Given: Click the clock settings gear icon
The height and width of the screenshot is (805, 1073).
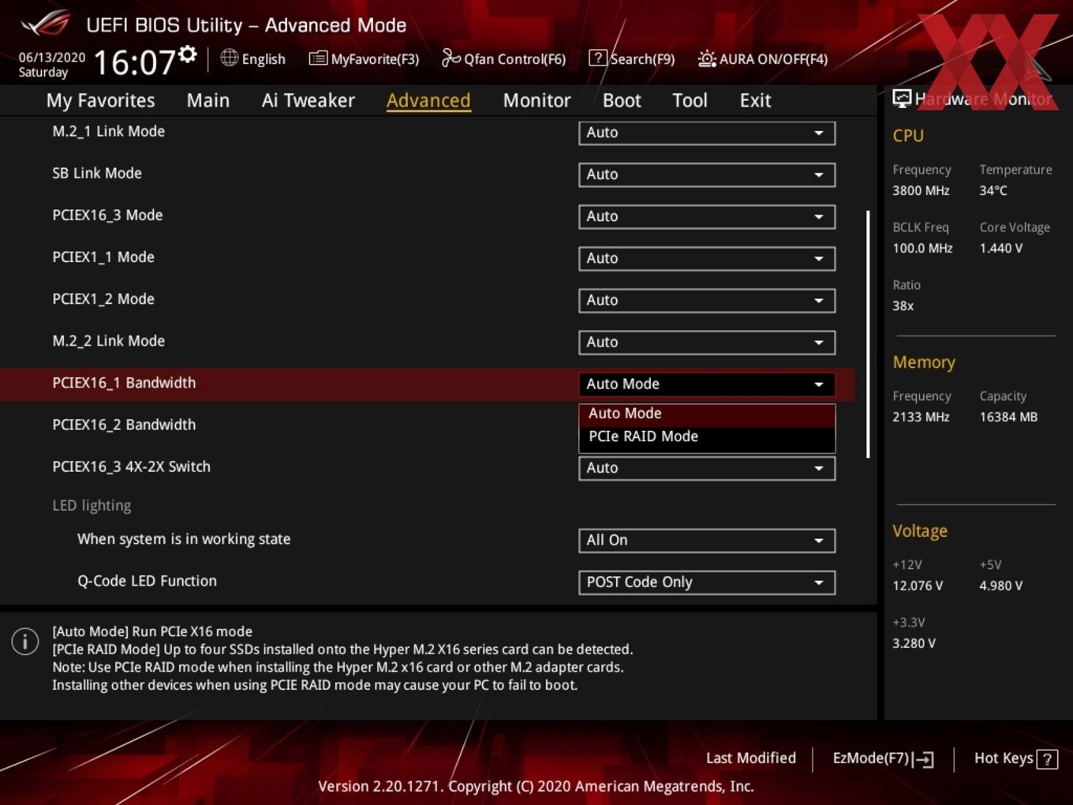Looking at the screenshot, I should (x=188, y=54).
